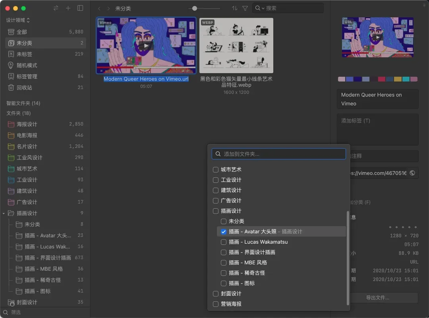Click the 标签管理 icon

[x=11, y=76]
